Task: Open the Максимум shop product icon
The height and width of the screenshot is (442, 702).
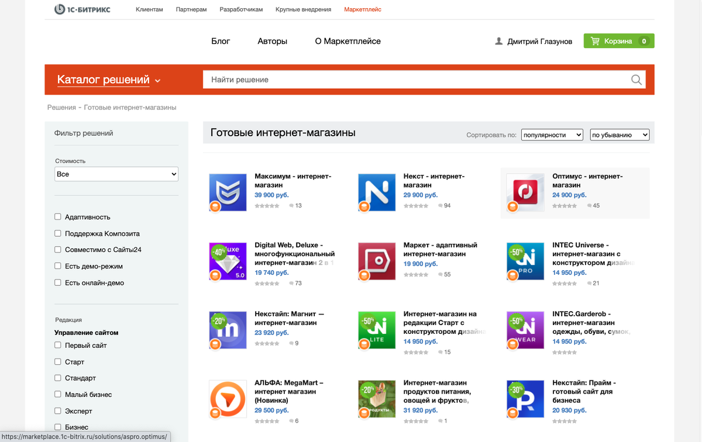Action: pyautogui.click(x=228, y=192)
